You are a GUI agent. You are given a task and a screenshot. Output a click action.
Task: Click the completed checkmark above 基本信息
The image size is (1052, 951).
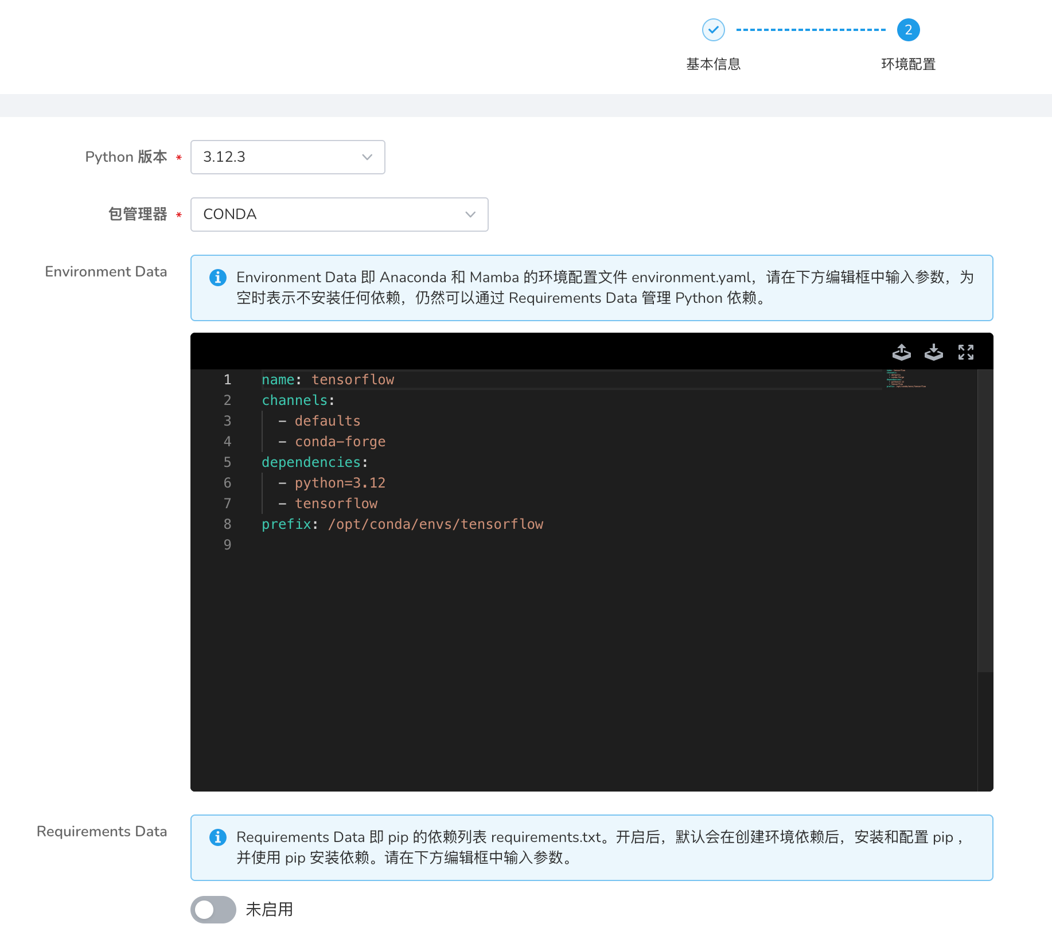[x=712, y=29]
